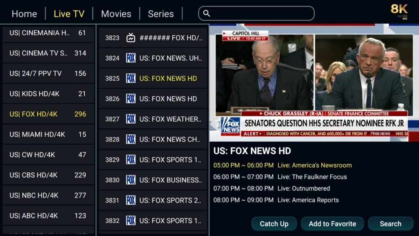
Task: Select Live: The Faulkner Focus program
Action: (280, 177)
